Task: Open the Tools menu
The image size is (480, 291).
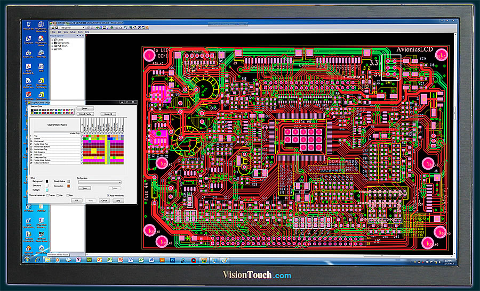Action: (80, 32)
